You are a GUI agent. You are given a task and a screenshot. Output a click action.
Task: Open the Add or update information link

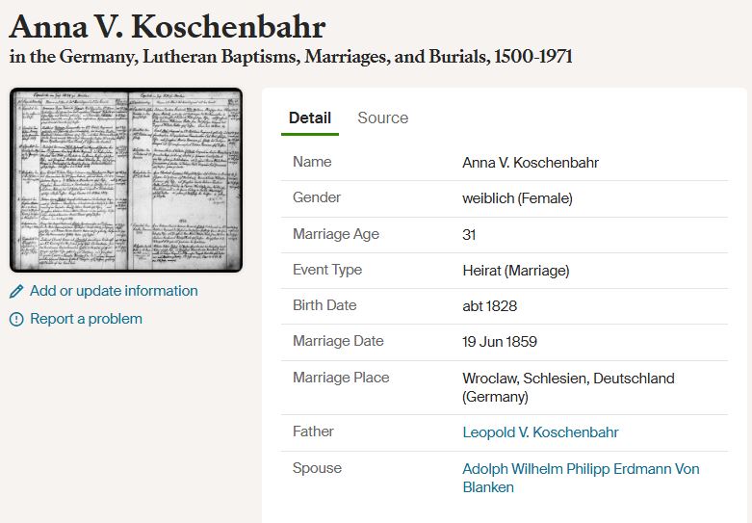pos(114,291)
